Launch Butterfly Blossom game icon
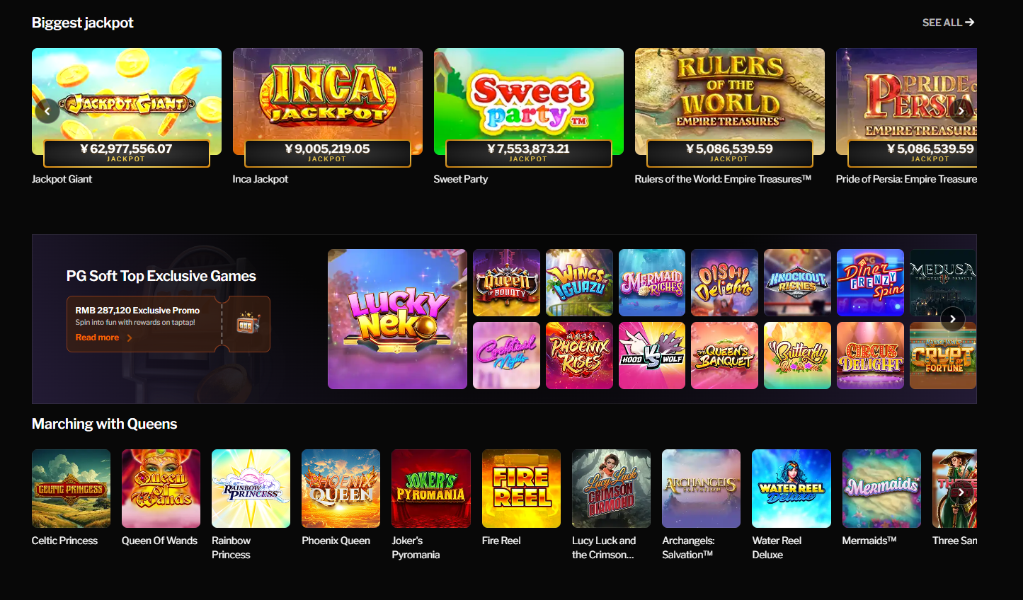 coord(797,355)
